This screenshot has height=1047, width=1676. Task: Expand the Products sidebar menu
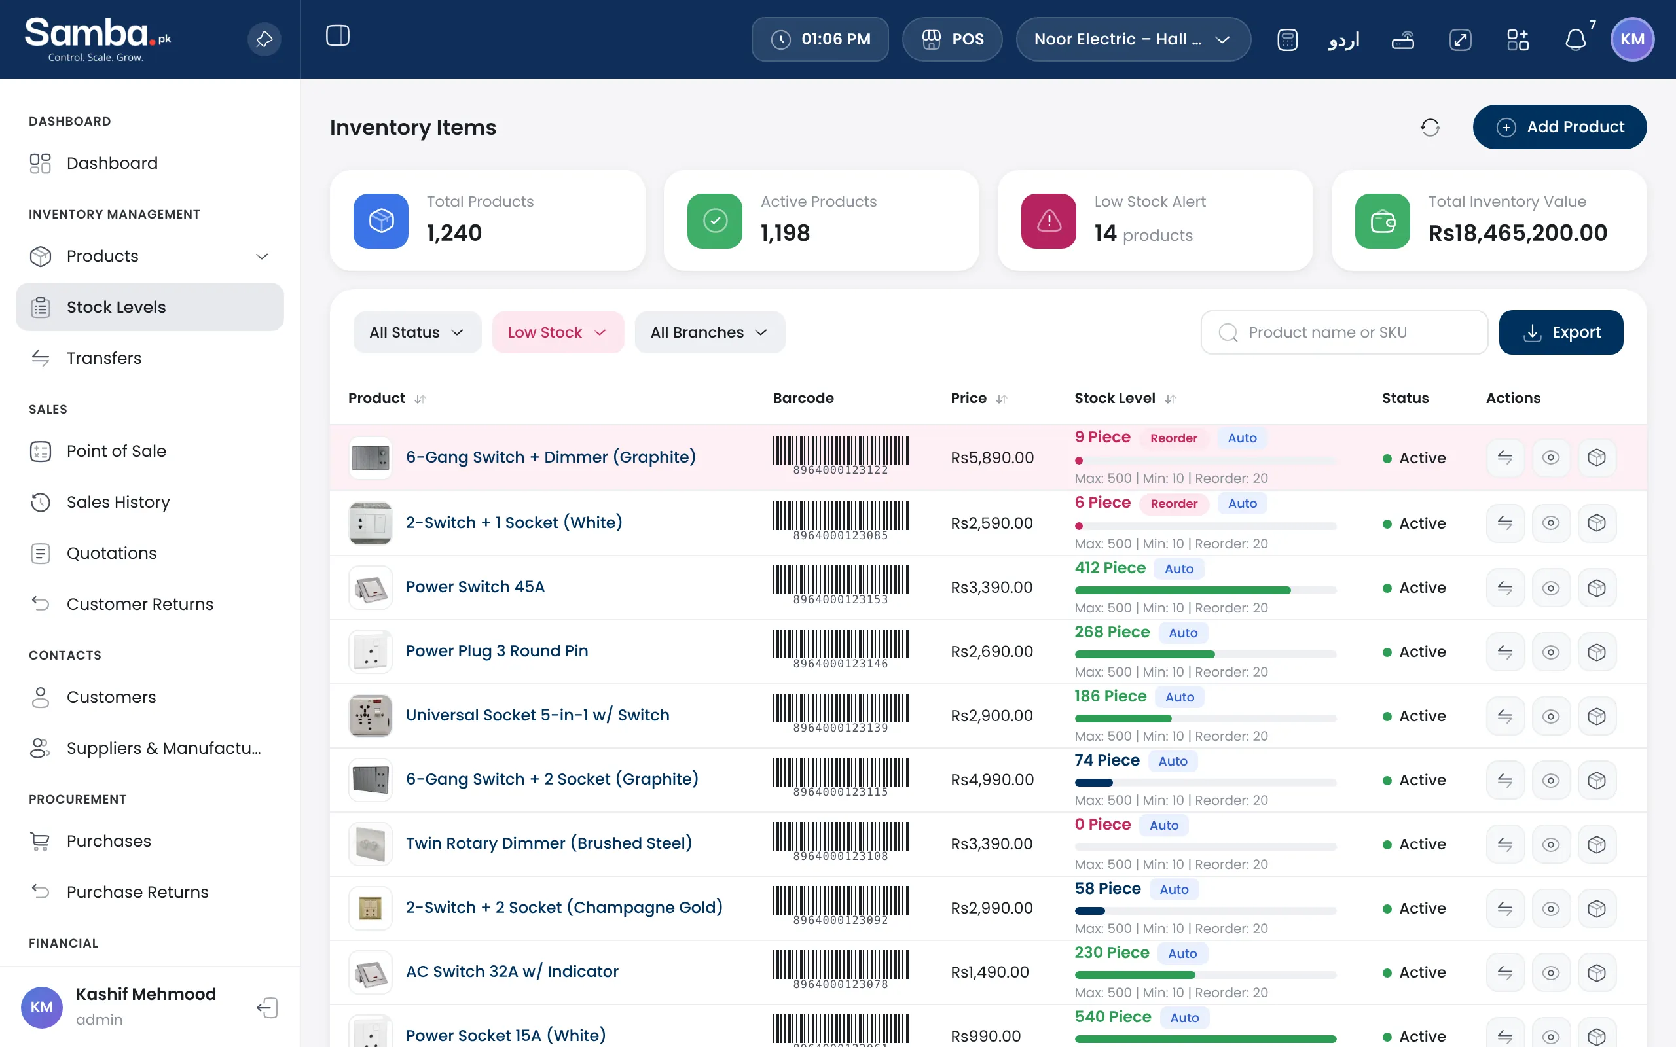point(149,257)
